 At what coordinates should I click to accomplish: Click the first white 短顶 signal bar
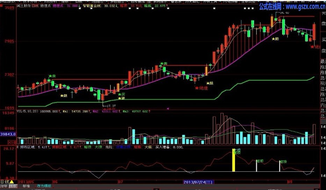pyautogui.click(x=256, y=166)
